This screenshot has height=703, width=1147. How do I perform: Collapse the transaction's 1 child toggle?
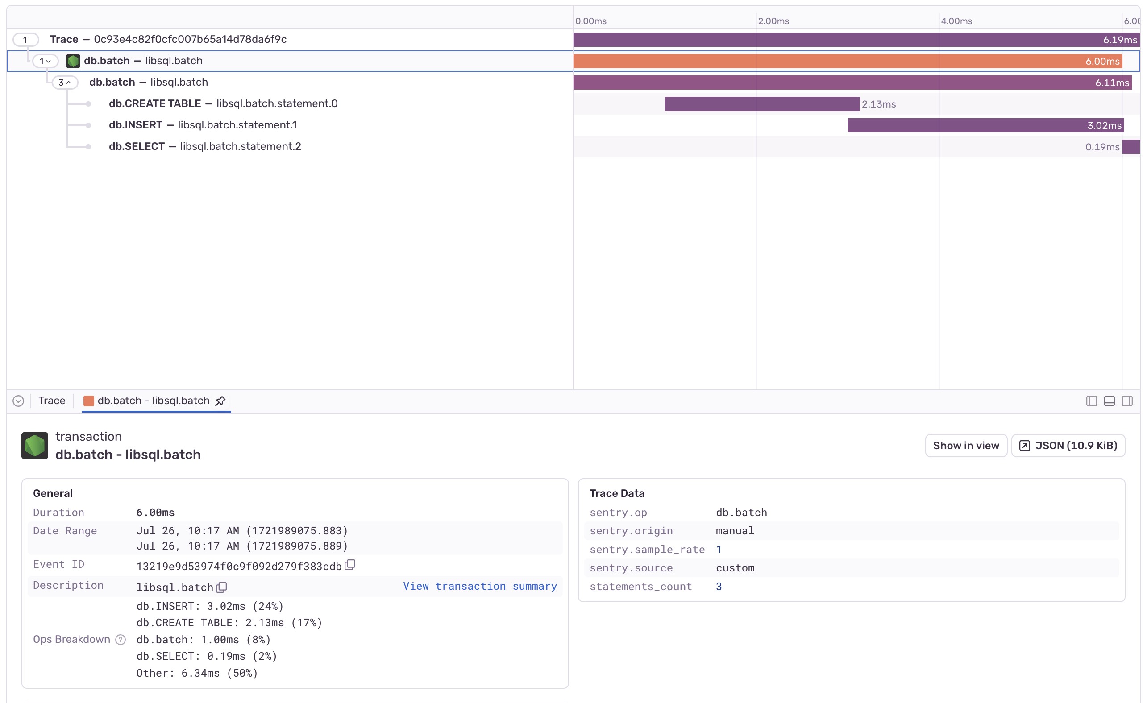coord(45,61)
